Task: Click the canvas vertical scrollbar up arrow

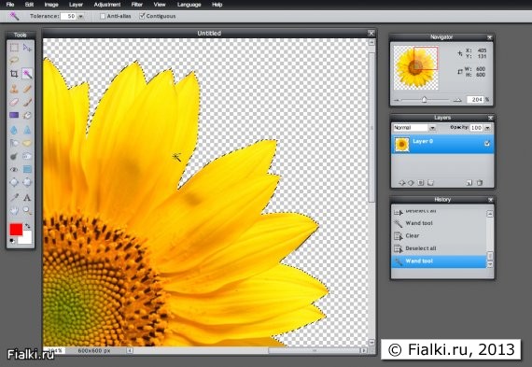Action: tap(371, 42)
